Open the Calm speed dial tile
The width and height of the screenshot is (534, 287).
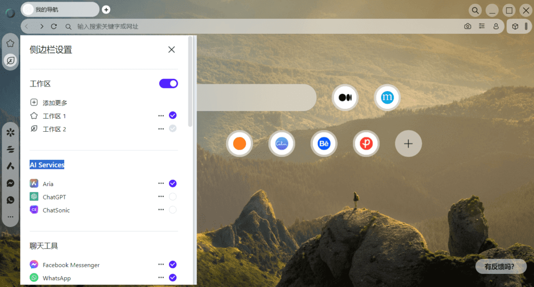(282, 144)
